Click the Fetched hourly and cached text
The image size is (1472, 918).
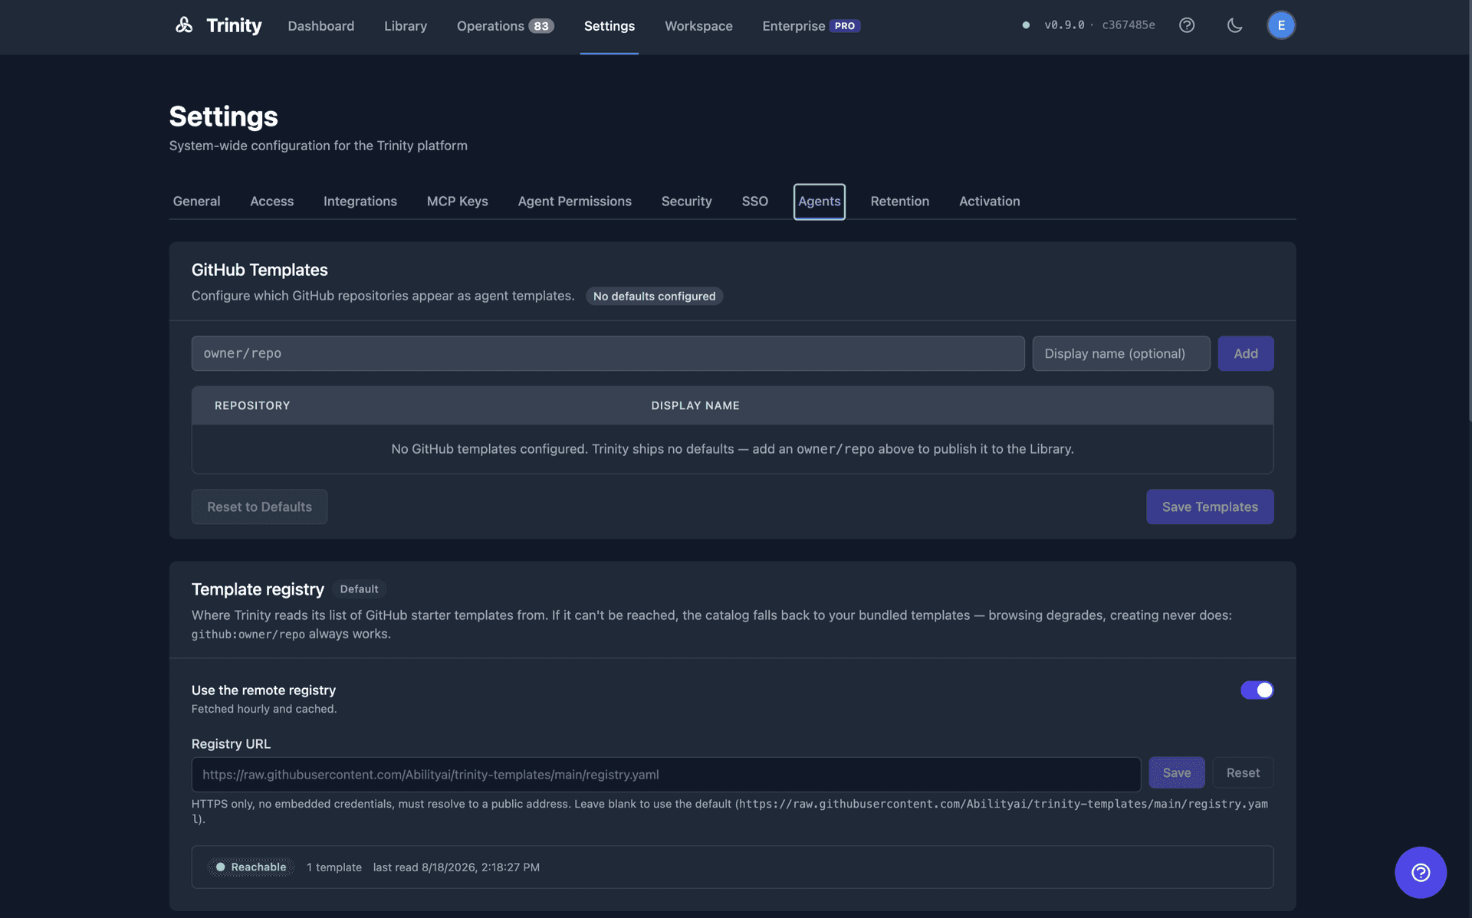[264, 709]
